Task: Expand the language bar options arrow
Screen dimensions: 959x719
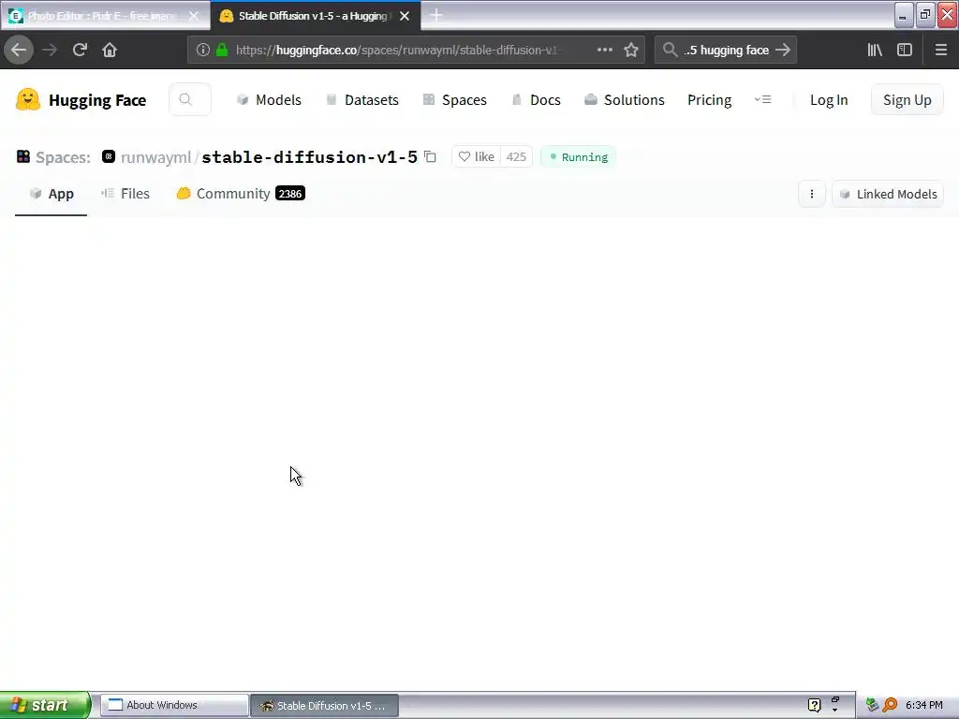Action: 834,711
